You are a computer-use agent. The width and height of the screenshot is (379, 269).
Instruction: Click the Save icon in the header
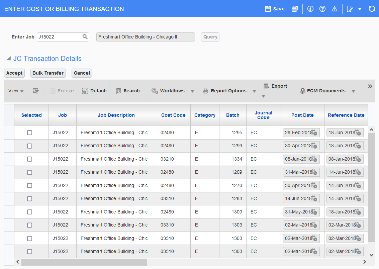274,9
